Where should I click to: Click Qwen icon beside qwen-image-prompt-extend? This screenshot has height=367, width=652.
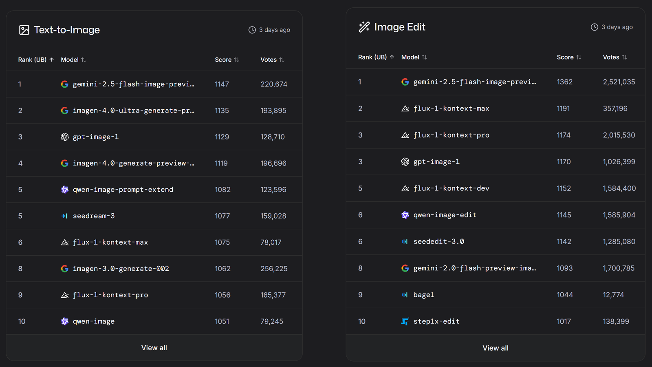[65, 190]
